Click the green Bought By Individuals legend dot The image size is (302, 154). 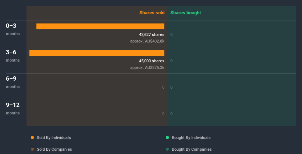[x=167, y=137]
